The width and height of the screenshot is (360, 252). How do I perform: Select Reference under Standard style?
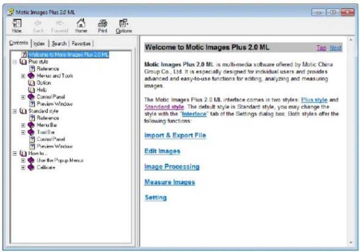[x=48, y=118]
